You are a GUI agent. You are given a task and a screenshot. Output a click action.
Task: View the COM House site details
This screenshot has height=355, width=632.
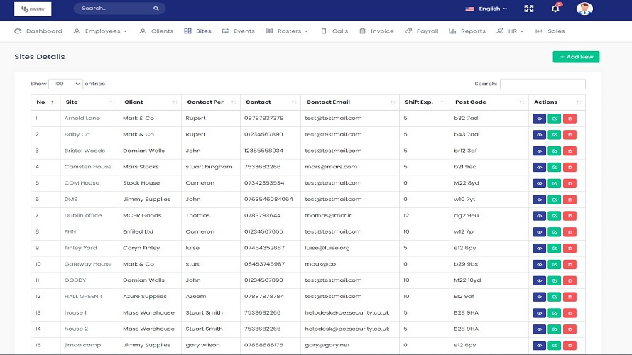[x=539, y=184]
